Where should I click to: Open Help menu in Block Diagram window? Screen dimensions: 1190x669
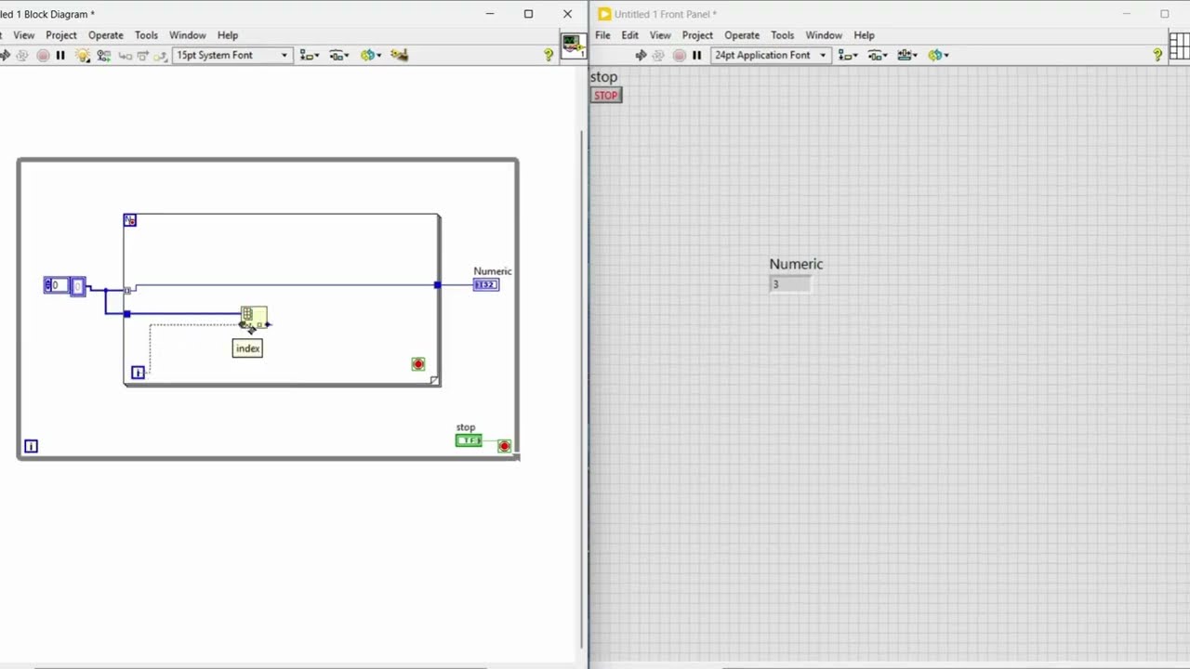[228, 35]
